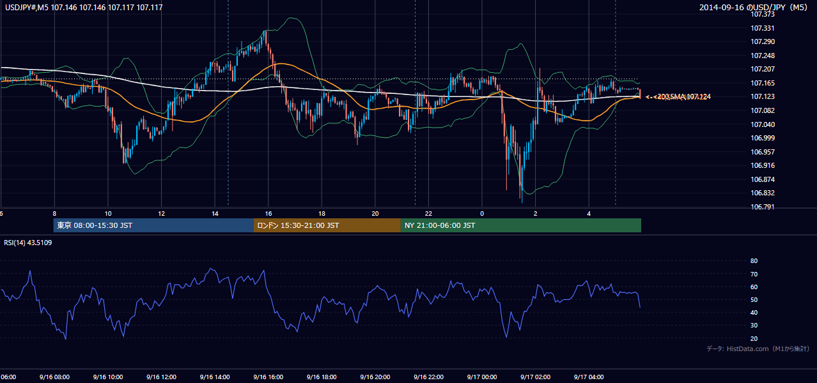The width and height of the screenshot is (817, 383).
Task: Click price axis value 107.248
Action: pos(763,56)
